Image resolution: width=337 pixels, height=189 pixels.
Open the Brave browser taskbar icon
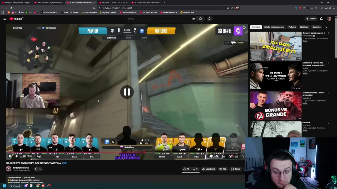click(x=43, y=186)
